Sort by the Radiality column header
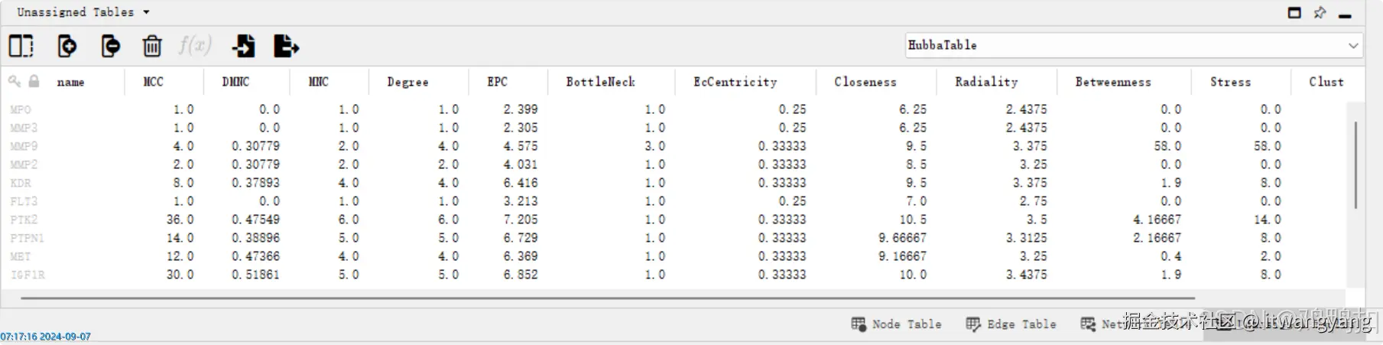 pos(986,82)
